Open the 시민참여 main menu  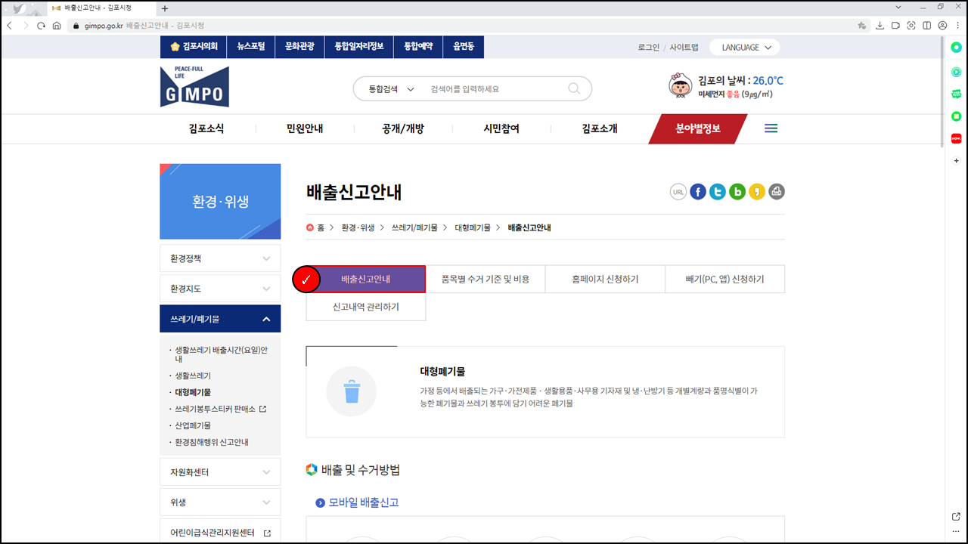[501, 128]
